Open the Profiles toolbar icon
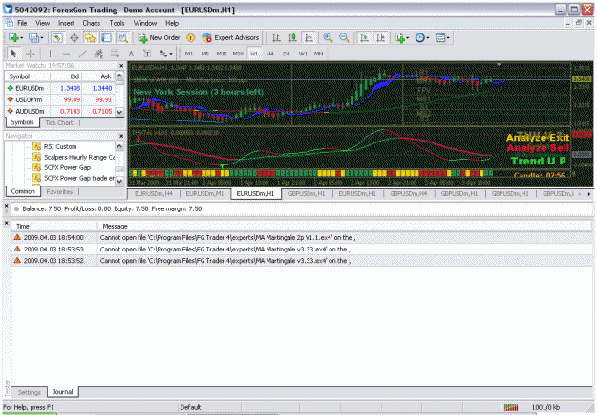Image resolution: width=597 pixels, height=415 pixels. coord(33,37)
